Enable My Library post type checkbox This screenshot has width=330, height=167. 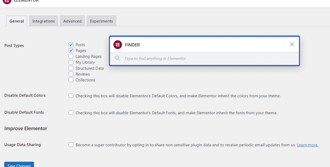(x=71, y=62)
